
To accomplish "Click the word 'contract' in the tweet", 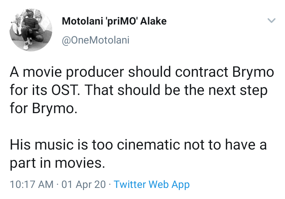I will [x=201, y=72].
